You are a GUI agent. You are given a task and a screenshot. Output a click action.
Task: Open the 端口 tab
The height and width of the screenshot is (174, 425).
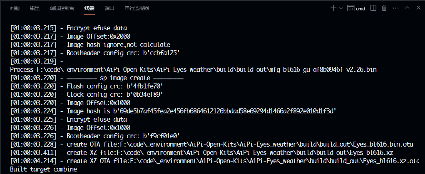(x=109, y=8)
